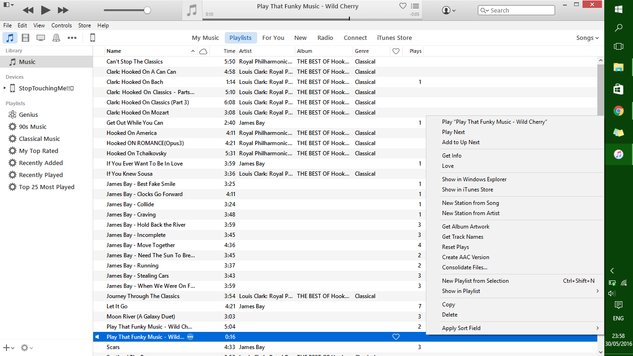Show hidden tray icons chevron
The width and height of the screenshot is (633, 356).
[612, 271]
